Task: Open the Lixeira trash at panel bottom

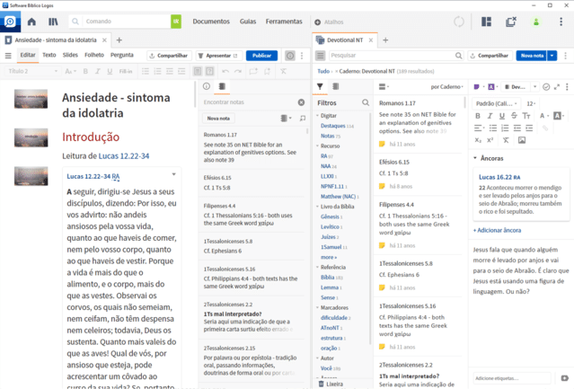Action: click(x=331, y=384)
